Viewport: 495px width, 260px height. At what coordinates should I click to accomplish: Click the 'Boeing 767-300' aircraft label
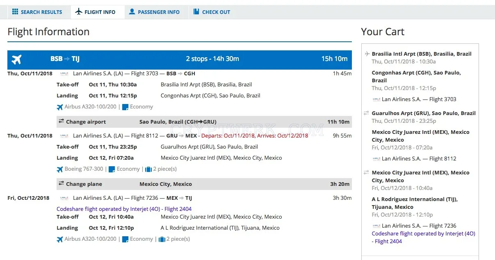(84, 169)
